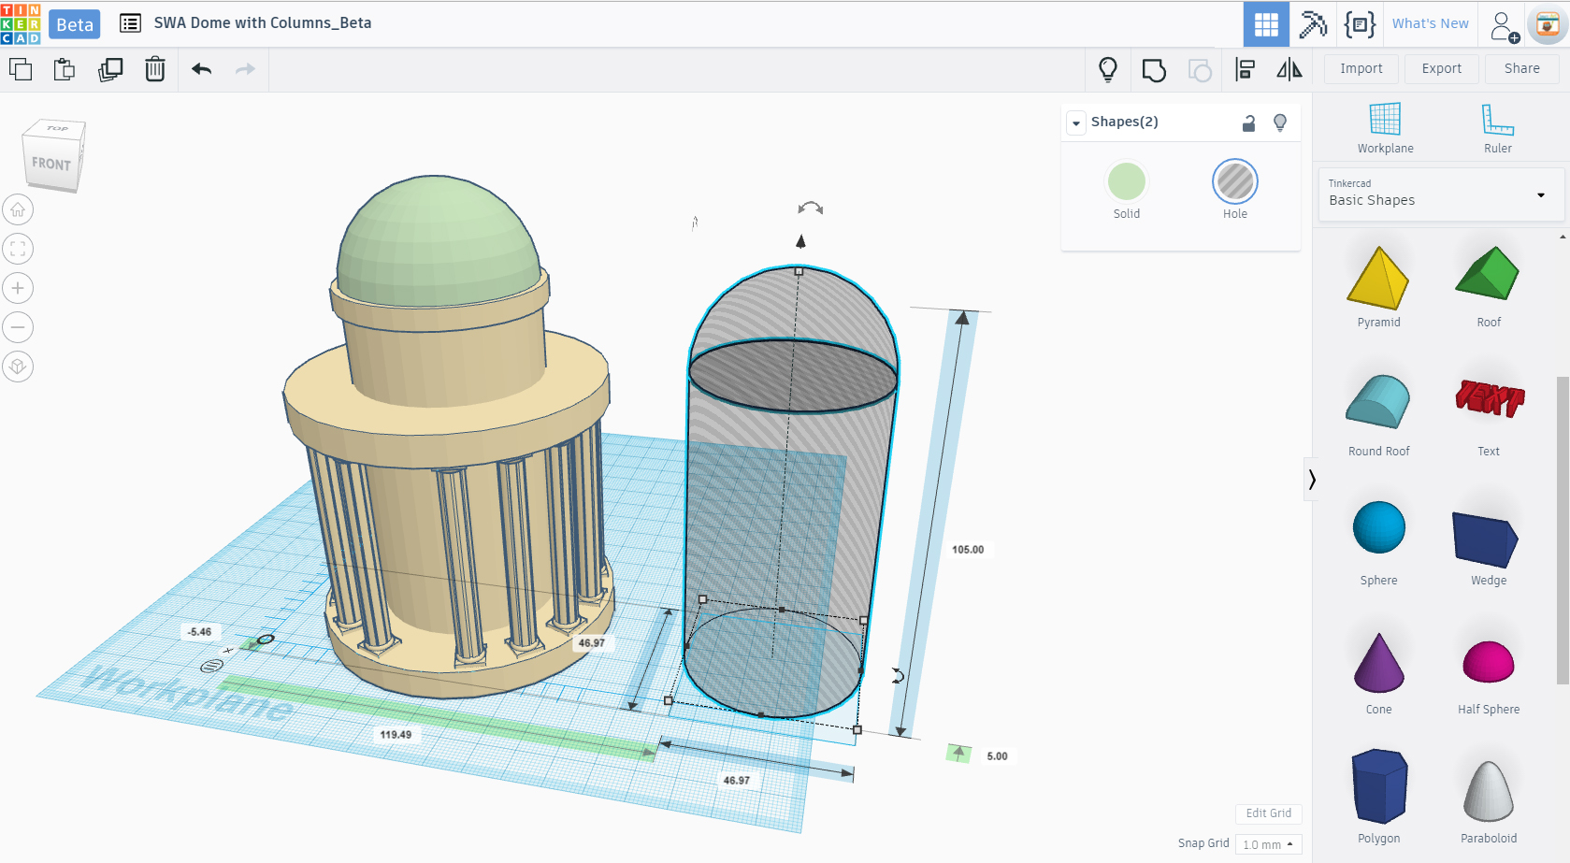Open the Codeblocks braces icon
Screen dimensions: 1570x863
tap(1360, 24)
